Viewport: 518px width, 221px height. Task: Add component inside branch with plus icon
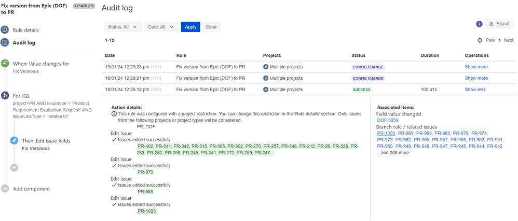pyautogui.click(x=14, y=168)
